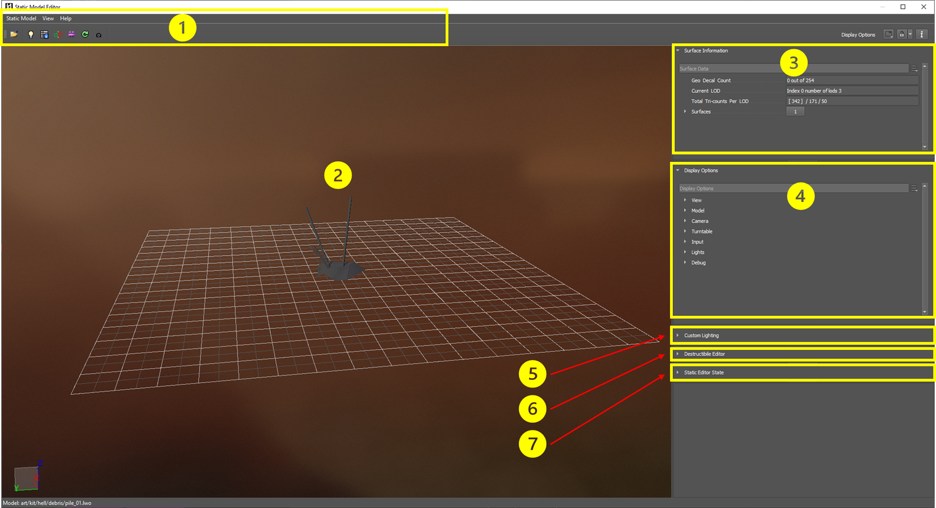Expand the Destructible Editor section

point(678,354)
